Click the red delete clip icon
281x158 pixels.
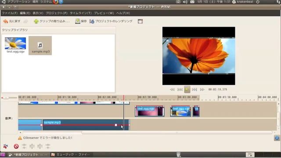click(16, 146)
